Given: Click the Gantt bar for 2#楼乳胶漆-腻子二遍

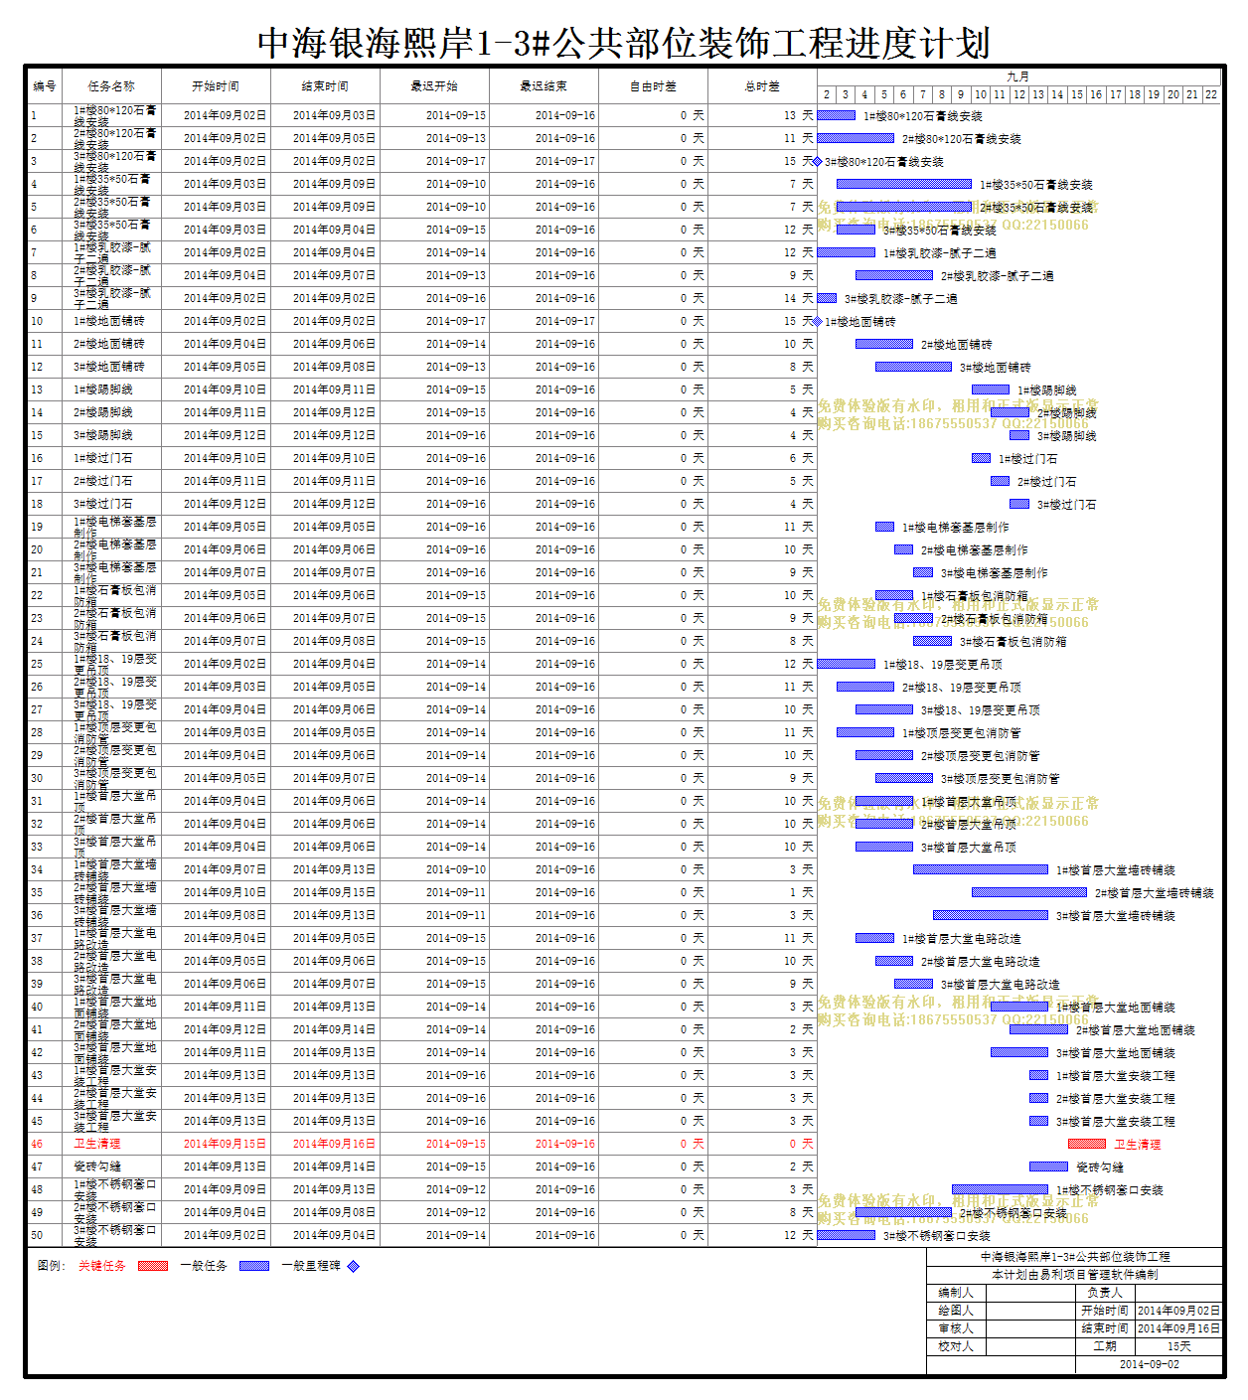Looking at the screenshot, I should pos(894,275).
